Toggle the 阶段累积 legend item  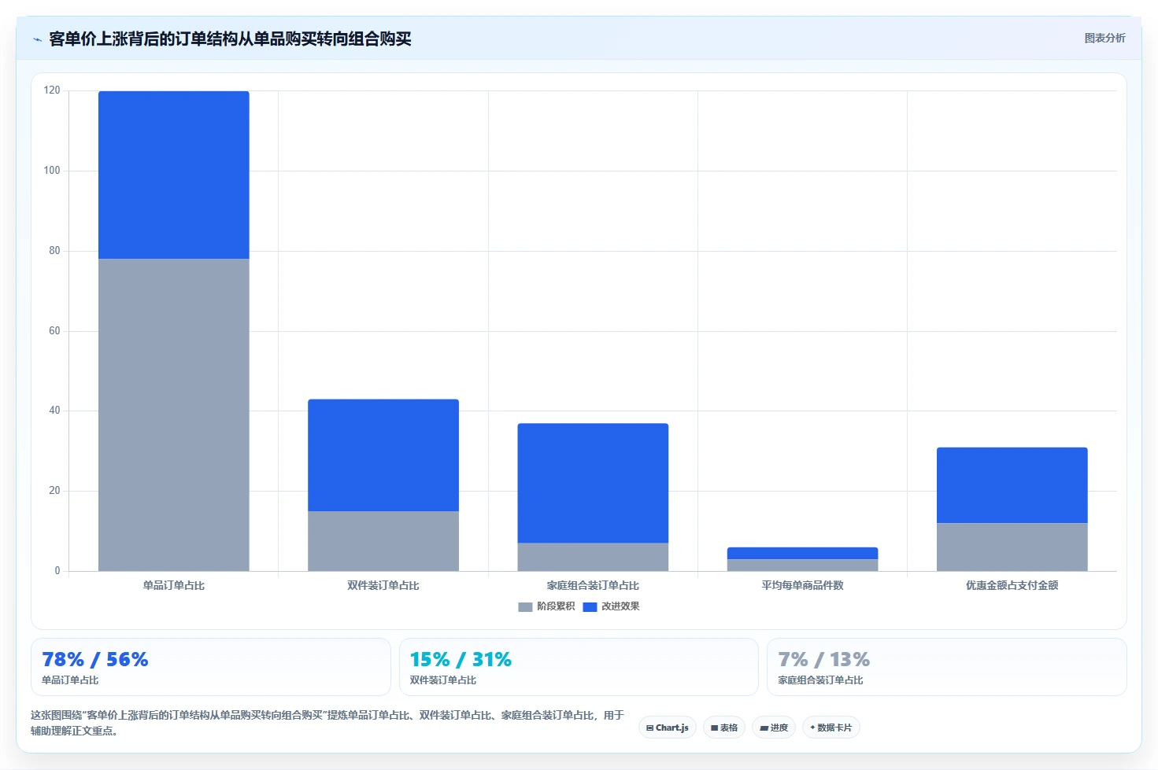pos(546,606)
